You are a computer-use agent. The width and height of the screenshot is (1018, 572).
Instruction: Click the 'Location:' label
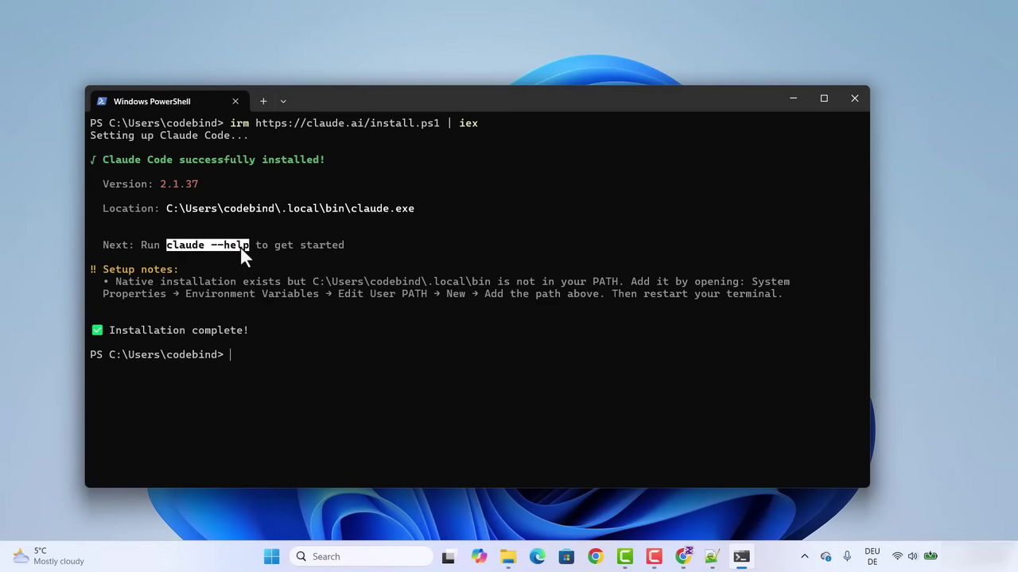tap(131, 208)
